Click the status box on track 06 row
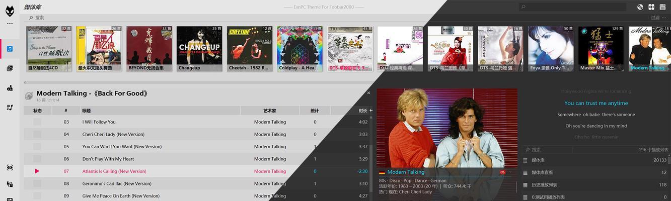671x201 pixels. [x=37, y=159]
